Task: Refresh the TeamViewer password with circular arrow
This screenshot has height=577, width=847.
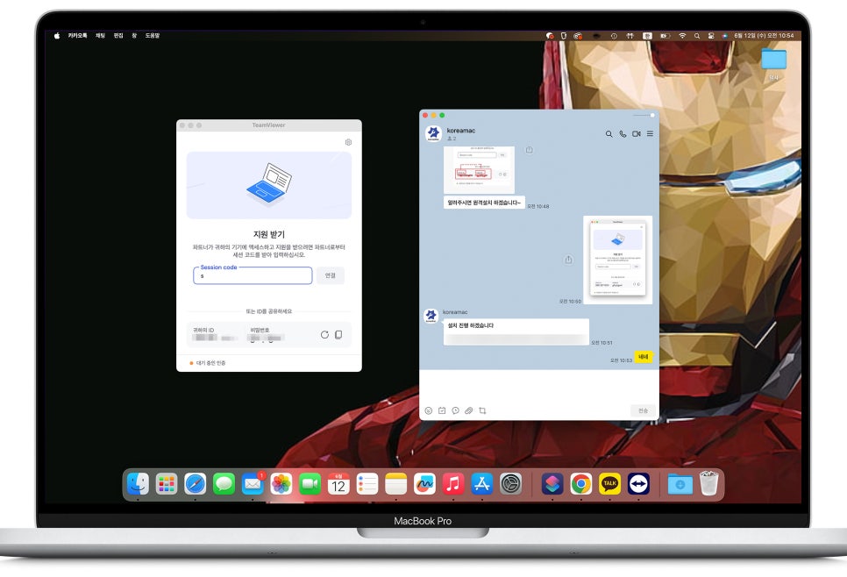Action: tap(324, 334)
